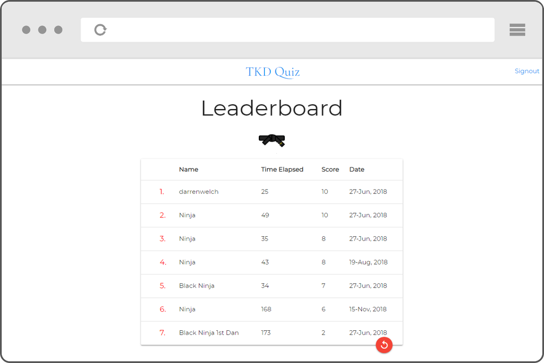The image size is (544, 363).
Task: Click the 15-Nov, 2018 date cell
Action: click(368, 309)
